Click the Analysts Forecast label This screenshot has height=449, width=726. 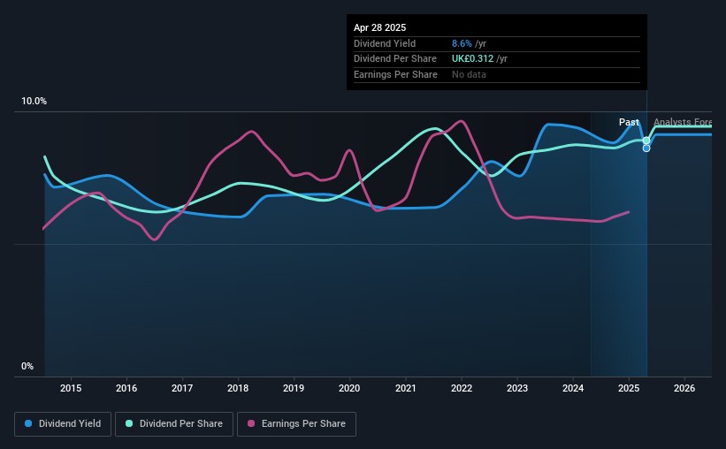coord(683,122)
